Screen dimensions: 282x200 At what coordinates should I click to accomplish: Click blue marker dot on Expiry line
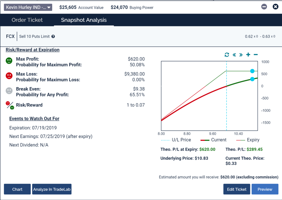tap(252, 71)
